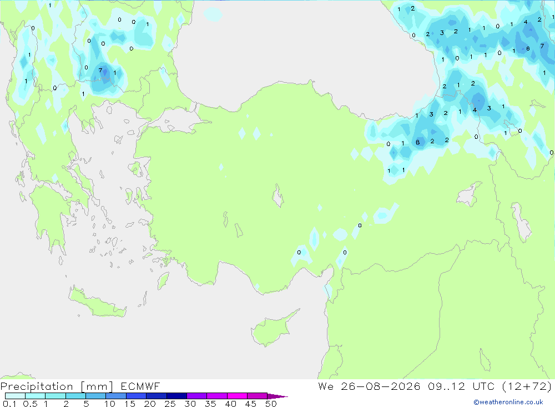Click the '0.1' label on the legend scale

(x=9, y=404)
